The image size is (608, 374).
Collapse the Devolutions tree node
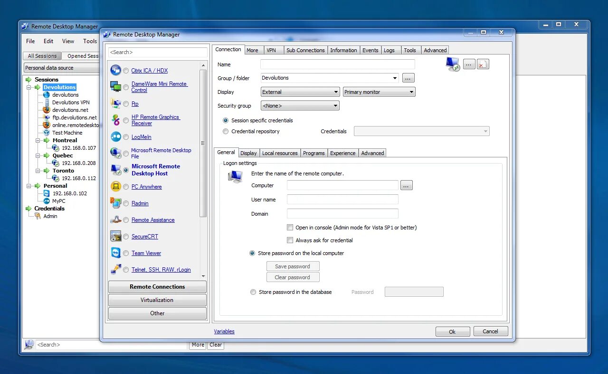tap(29, 87)
